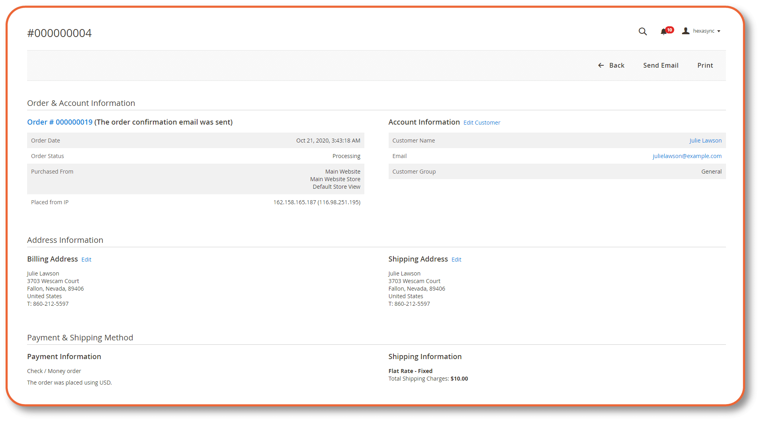Select the Placed from IP address text
Screen dimensions: 761x422
coord(317,202)
